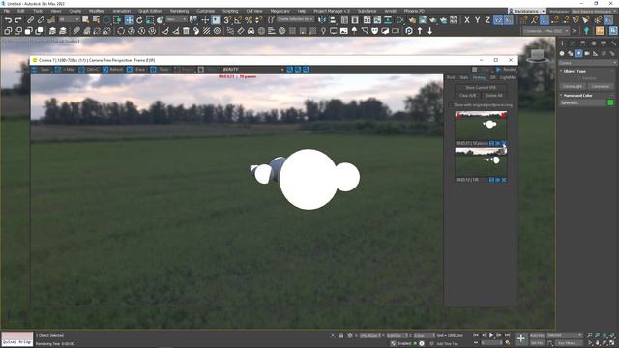Switch to the Stats tab in VFB
Viewport: 619px width, 348px height.
464,77
